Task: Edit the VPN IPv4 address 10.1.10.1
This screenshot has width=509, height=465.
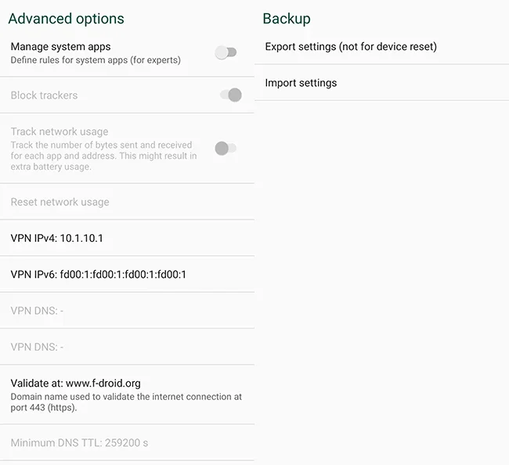Action: (56, 238)
